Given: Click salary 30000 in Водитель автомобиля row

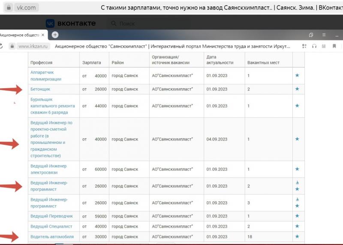Looking at the screenshot, I should 101,237.
